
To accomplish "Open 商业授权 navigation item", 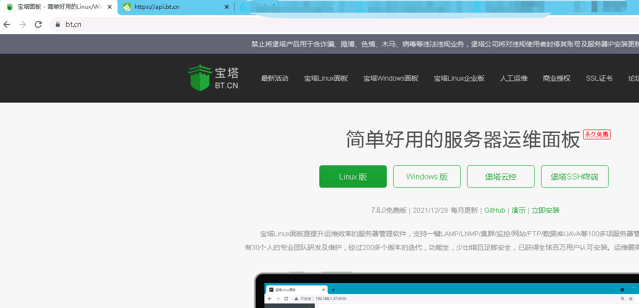I will click(557, 78).
